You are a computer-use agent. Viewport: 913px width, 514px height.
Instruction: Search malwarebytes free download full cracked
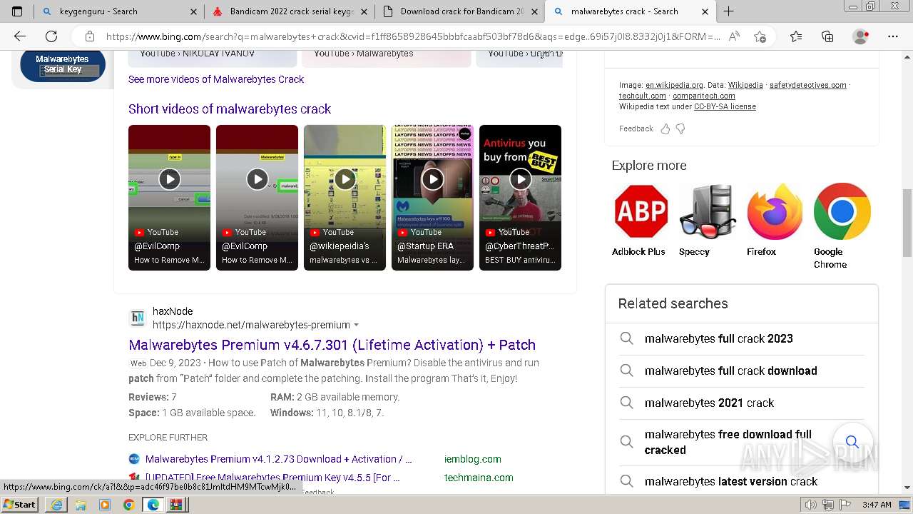[728, 442]
